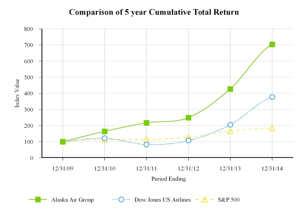Select Alaska Air Group marker at 12/31/10

coord(105,132)
